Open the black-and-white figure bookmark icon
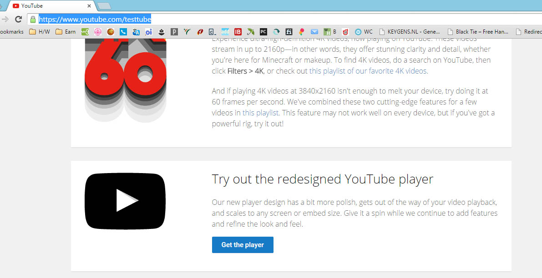The height and width of the screenshot is (278, 542). 162,32
